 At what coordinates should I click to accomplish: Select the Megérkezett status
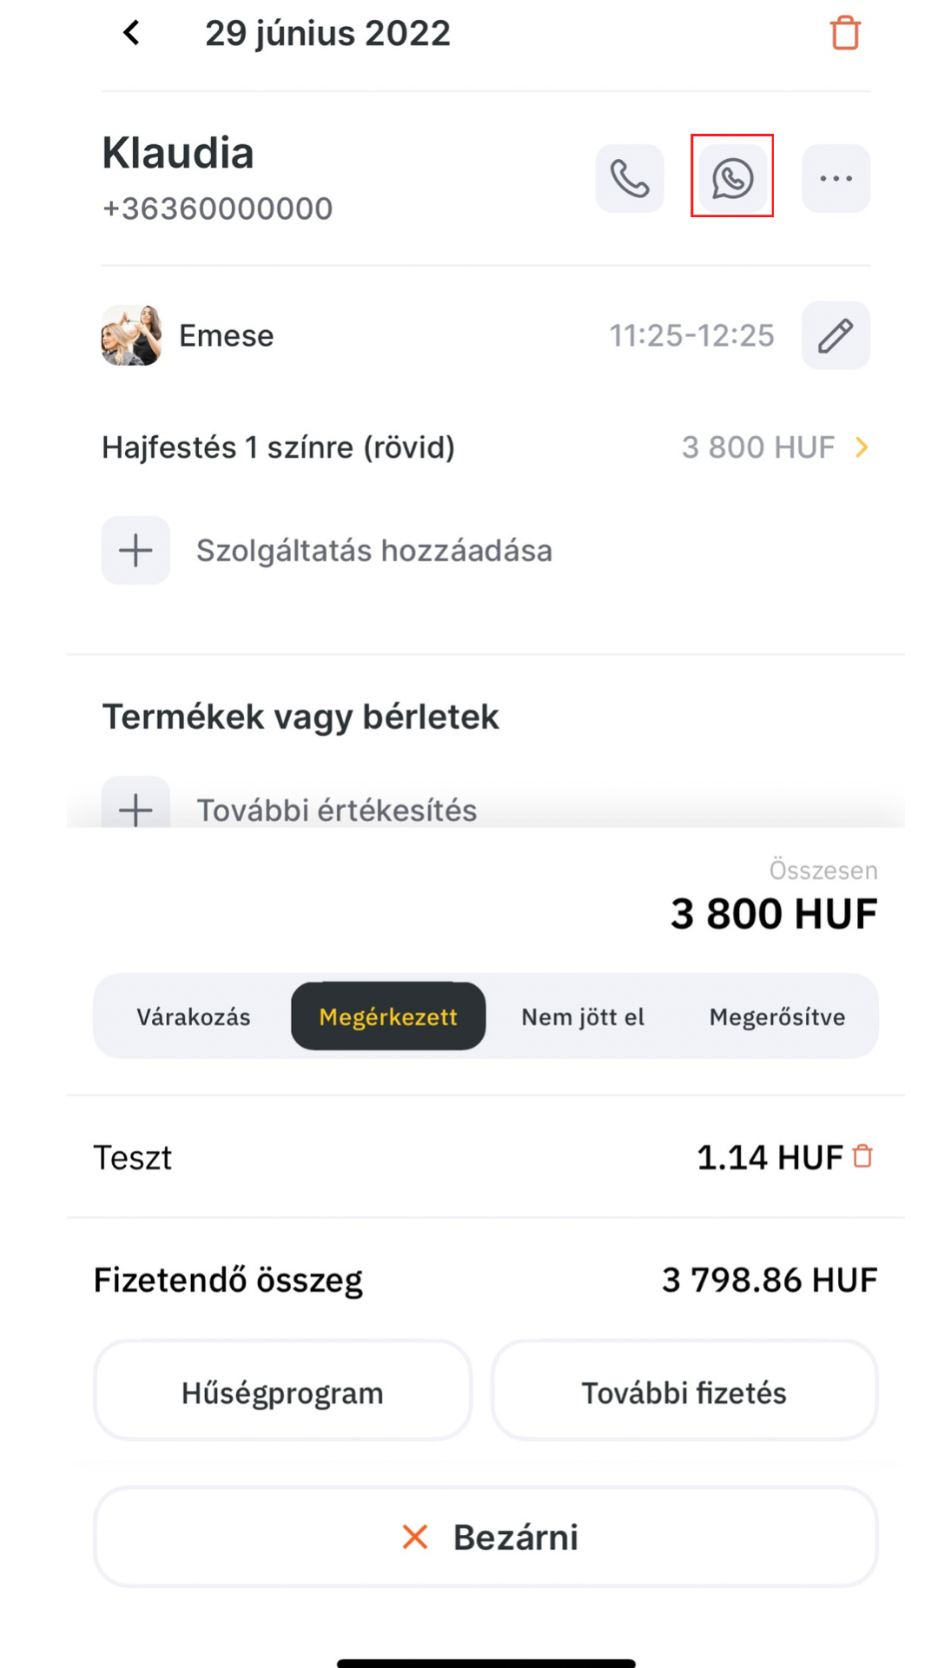(x=388, y=1016)
